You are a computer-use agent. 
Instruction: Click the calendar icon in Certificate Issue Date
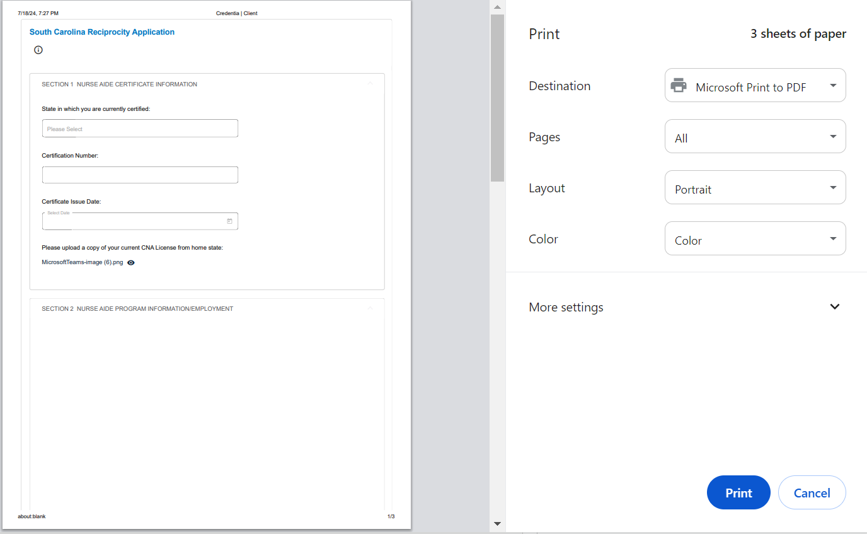[x=229, y=221]
